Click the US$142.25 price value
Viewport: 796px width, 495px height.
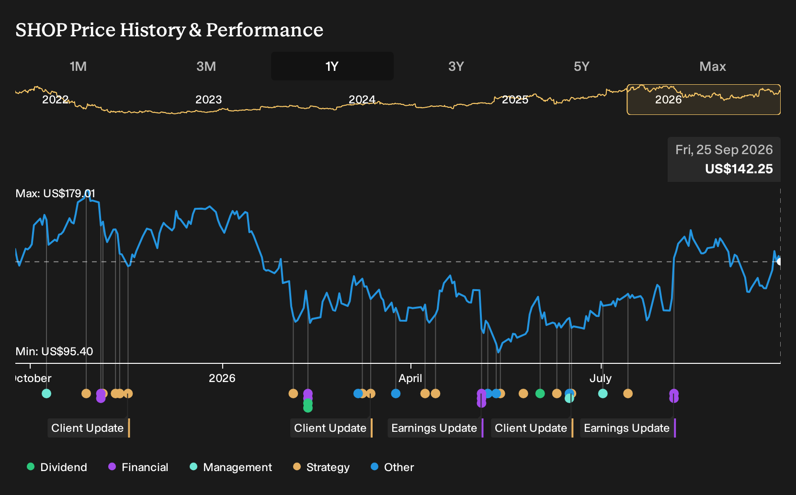739,169
